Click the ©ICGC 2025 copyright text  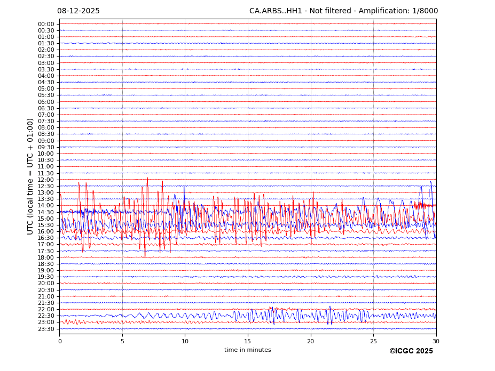[411, 351]
